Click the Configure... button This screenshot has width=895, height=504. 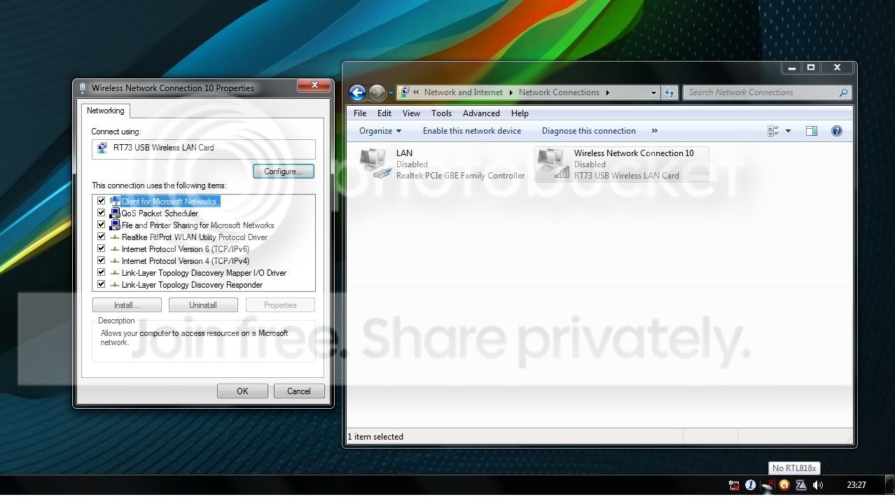pyautogui.click(x=283, y=171)
